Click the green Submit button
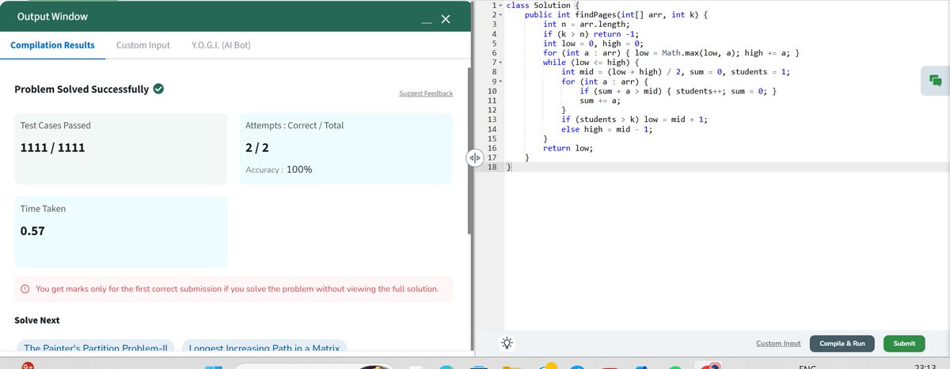Image resolution: width=950 pixels, height=369 pixels. click(904, 344)
